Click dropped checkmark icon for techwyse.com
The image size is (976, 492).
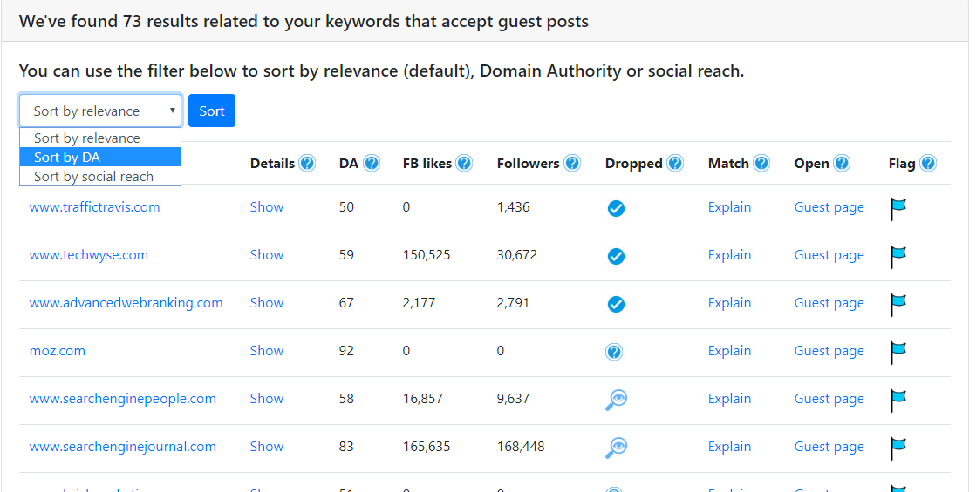point(617,257)
